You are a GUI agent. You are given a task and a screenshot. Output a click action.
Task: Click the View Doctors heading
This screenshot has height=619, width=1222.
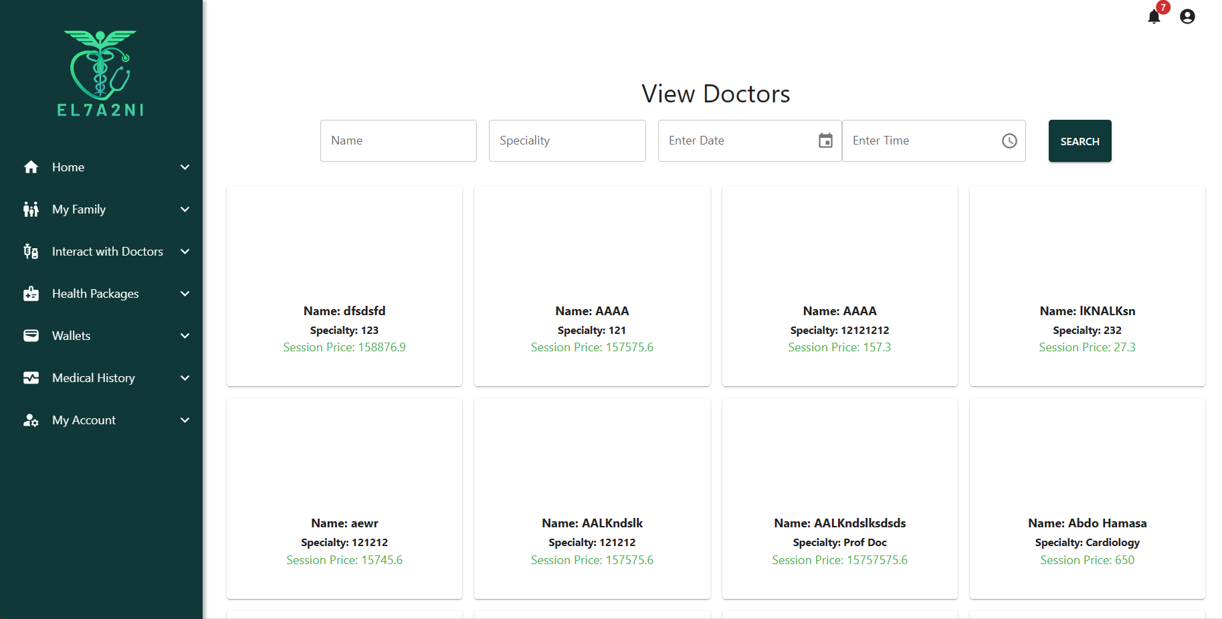point(716,94)
